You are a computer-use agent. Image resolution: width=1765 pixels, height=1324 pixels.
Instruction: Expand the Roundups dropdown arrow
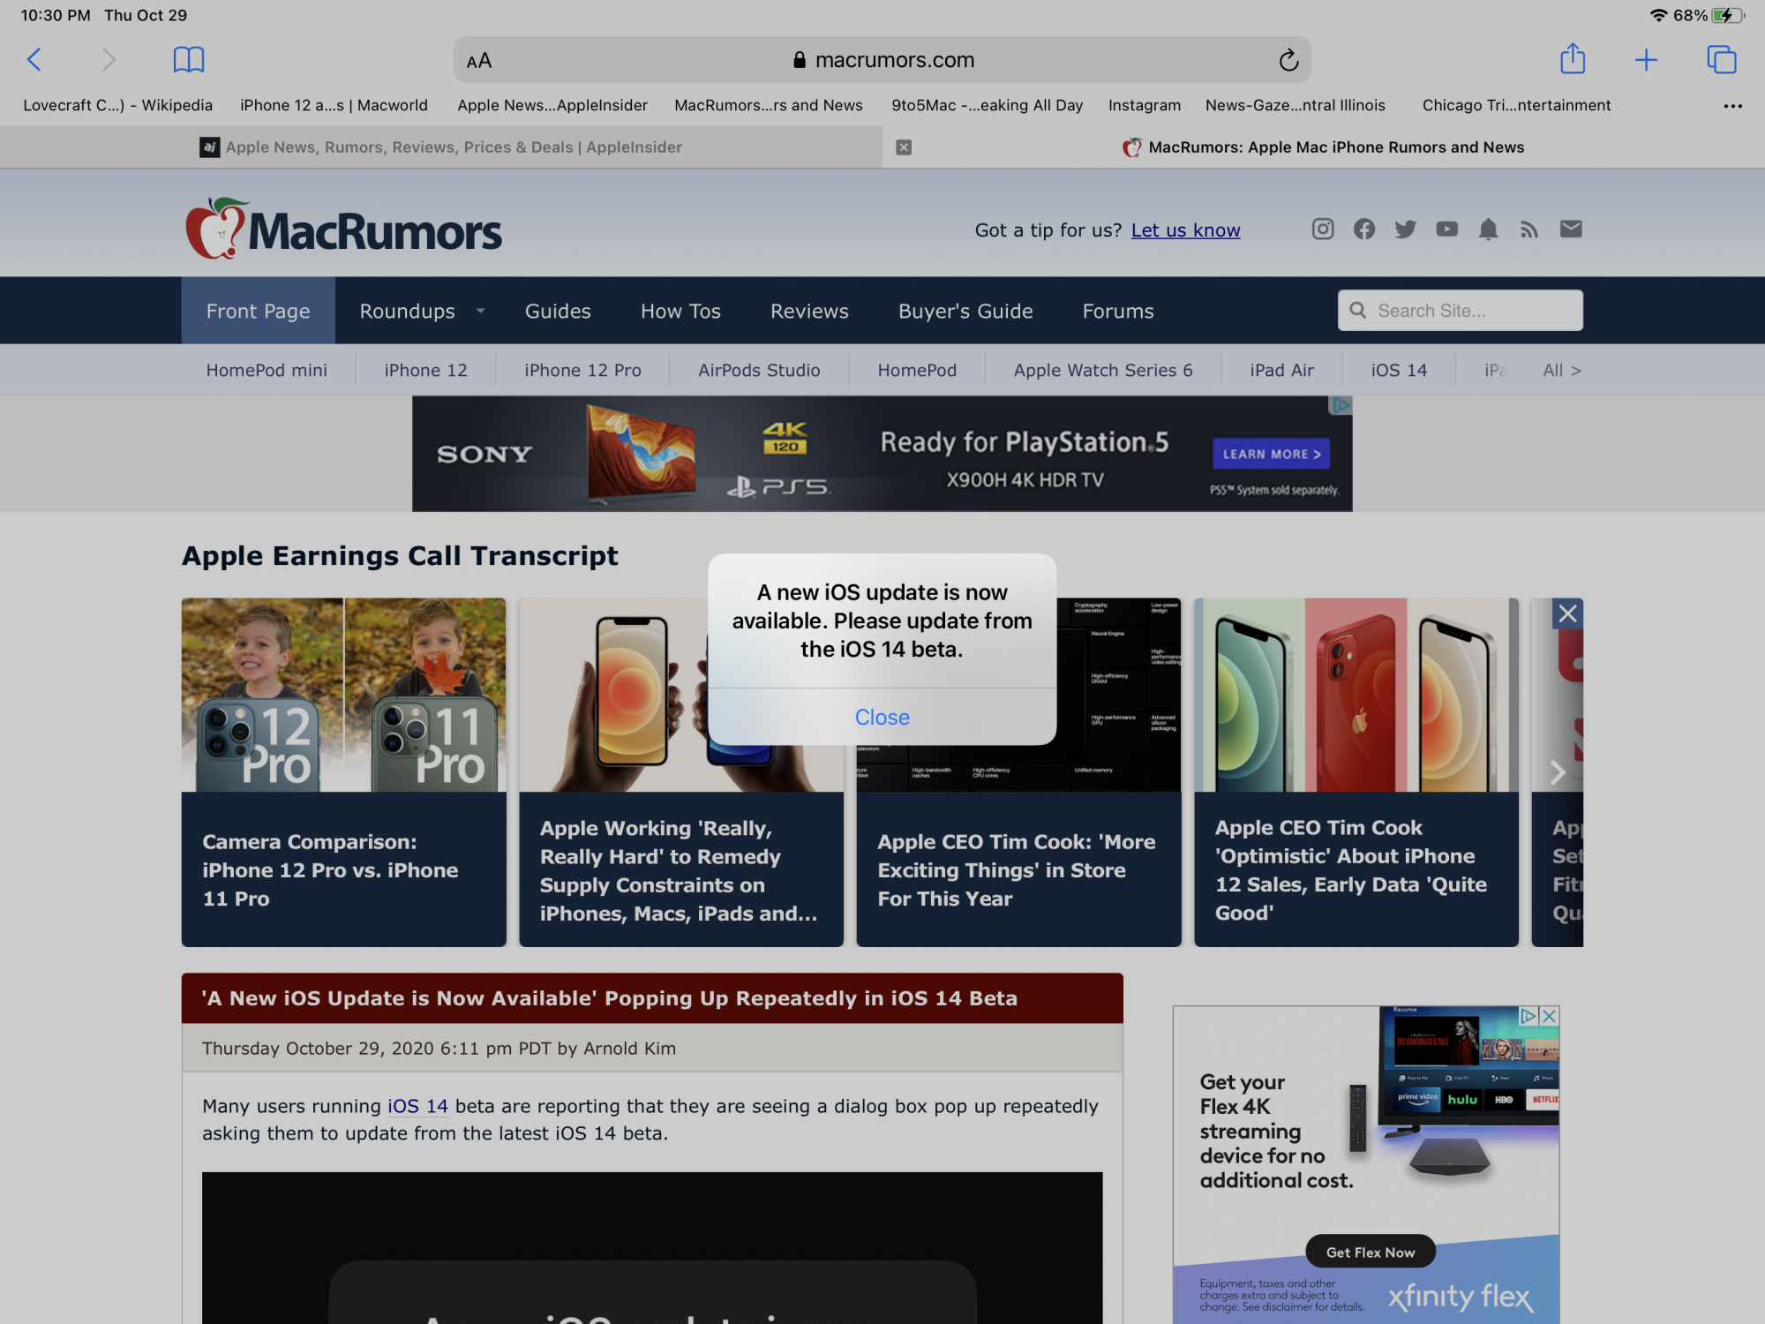(x=481, y=311)
